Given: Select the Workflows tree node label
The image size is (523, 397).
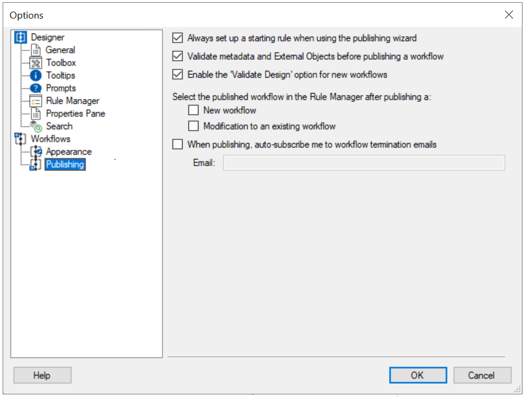Looking at the screenshot, I should [50, 139].
